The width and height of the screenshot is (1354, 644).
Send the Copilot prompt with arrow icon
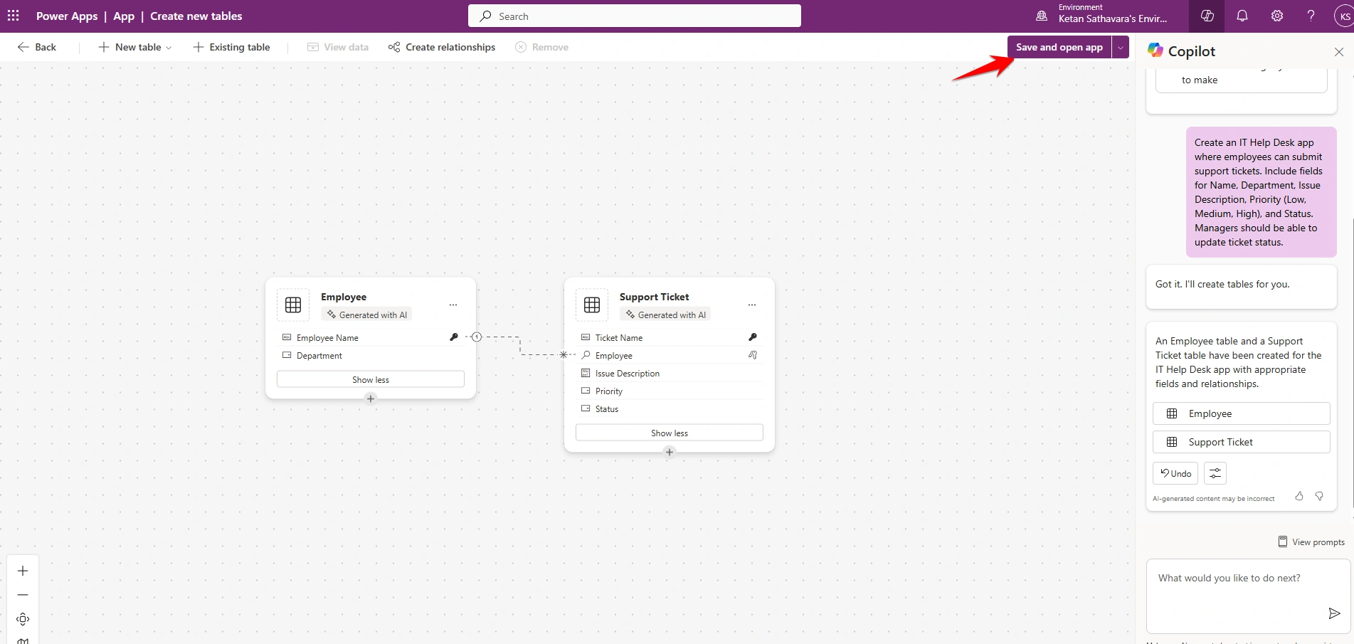pos(1334,613)
